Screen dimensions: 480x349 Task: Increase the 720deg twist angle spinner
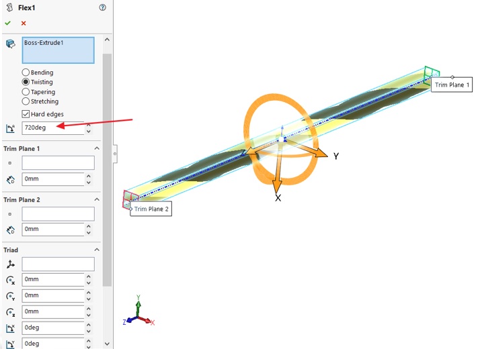pos(89,125)
